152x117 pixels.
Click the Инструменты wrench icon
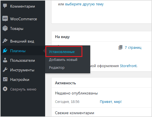5,70
